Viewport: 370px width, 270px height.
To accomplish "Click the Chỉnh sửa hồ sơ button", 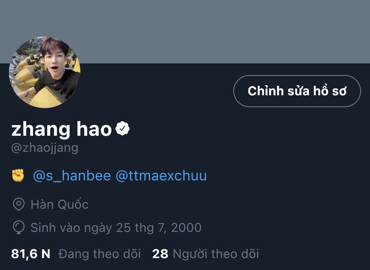I will coord(297,91).
